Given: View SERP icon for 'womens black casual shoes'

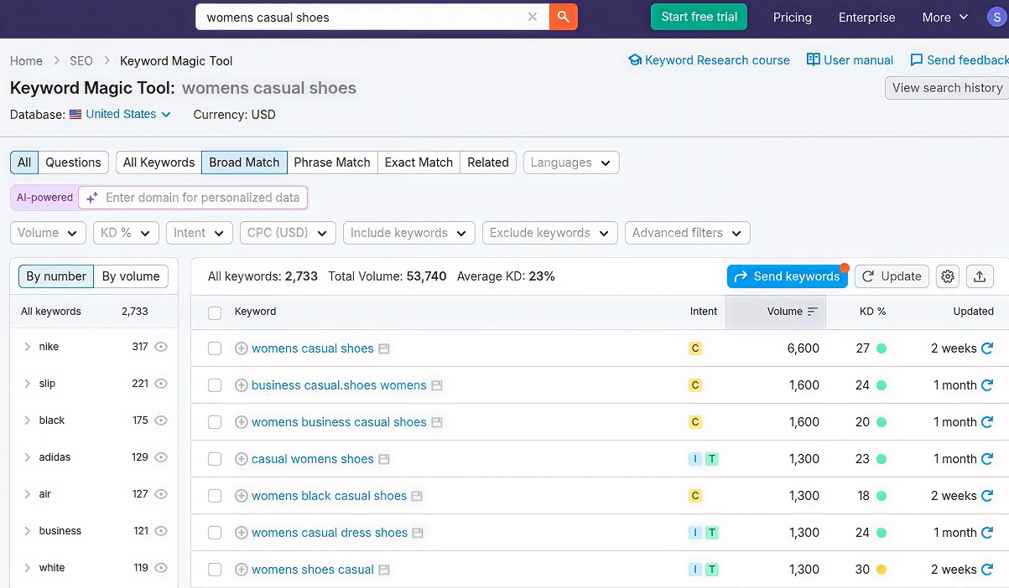Looking at the screenshot, I should [x=417, y=496].
